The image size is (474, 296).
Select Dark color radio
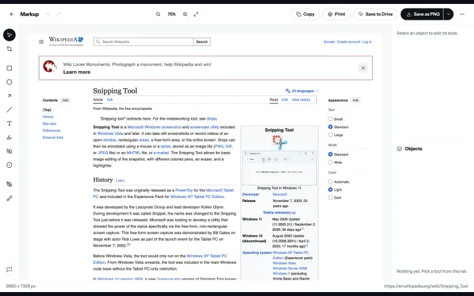(x=330, y=197)
